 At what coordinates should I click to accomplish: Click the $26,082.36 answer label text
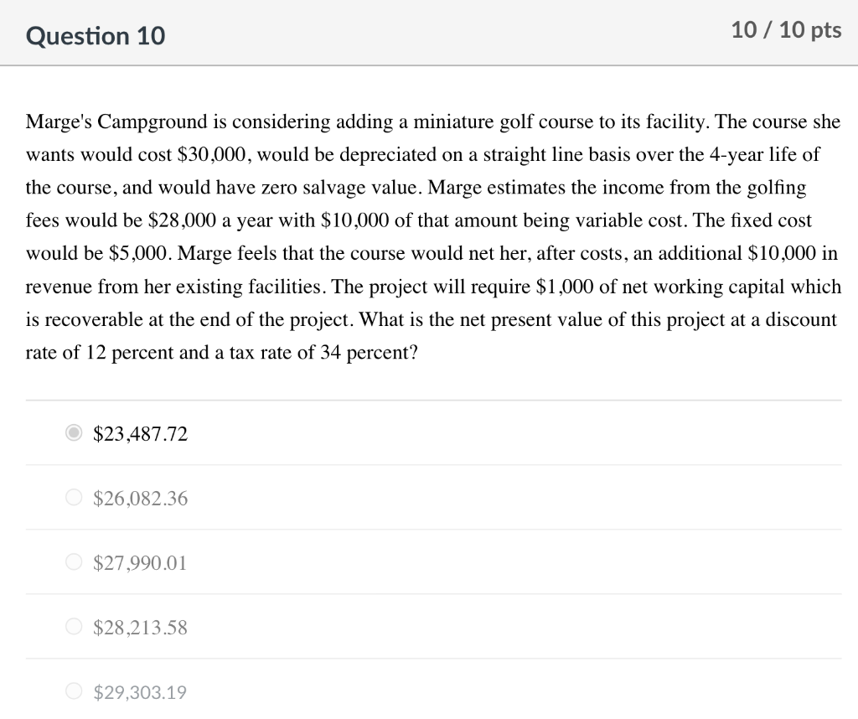[x=140, y=499]
